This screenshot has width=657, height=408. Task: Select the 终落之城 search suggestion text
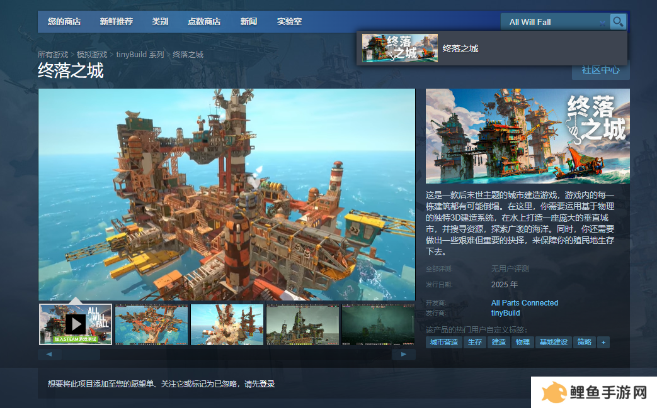(460, 48)
